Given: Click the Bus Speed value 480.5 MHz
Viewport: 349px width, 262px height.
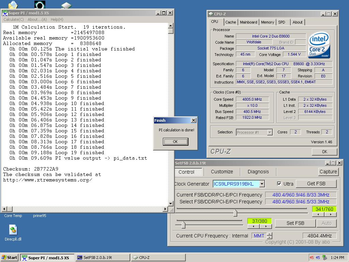Looking at the screenshot, I should click(252, 112).
